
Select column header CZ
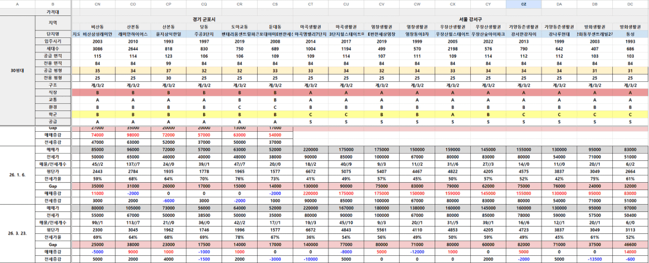pyautogui.click(x=523, y=4)
